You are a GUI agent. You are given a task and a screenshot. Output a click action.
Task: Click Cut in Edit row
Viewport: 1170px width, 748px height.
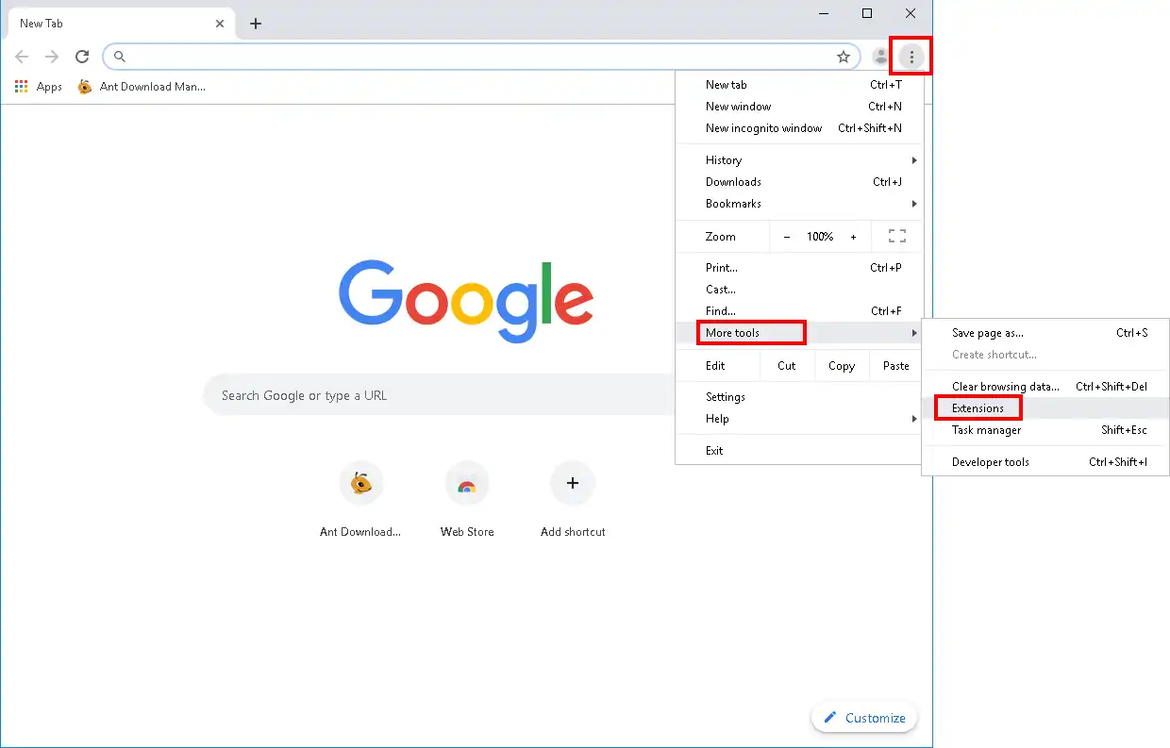(787, 366)
